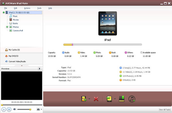The width and height of the screenshot is (172, 113).
Task: Click the '1.44 GB' video size value
Action: pyautogui.click(x=84, y=56)
